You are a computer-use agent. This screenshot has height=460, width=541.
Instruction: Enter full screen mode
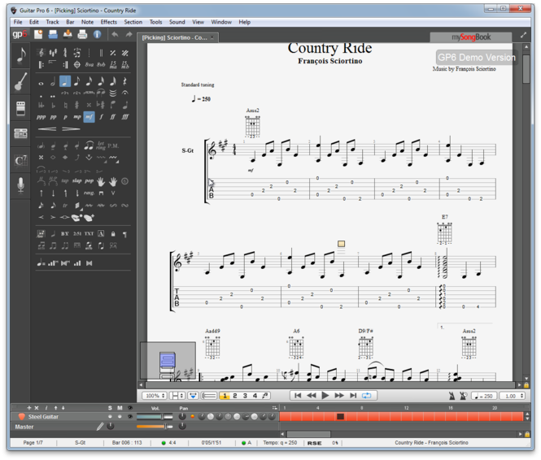(523, 35)
